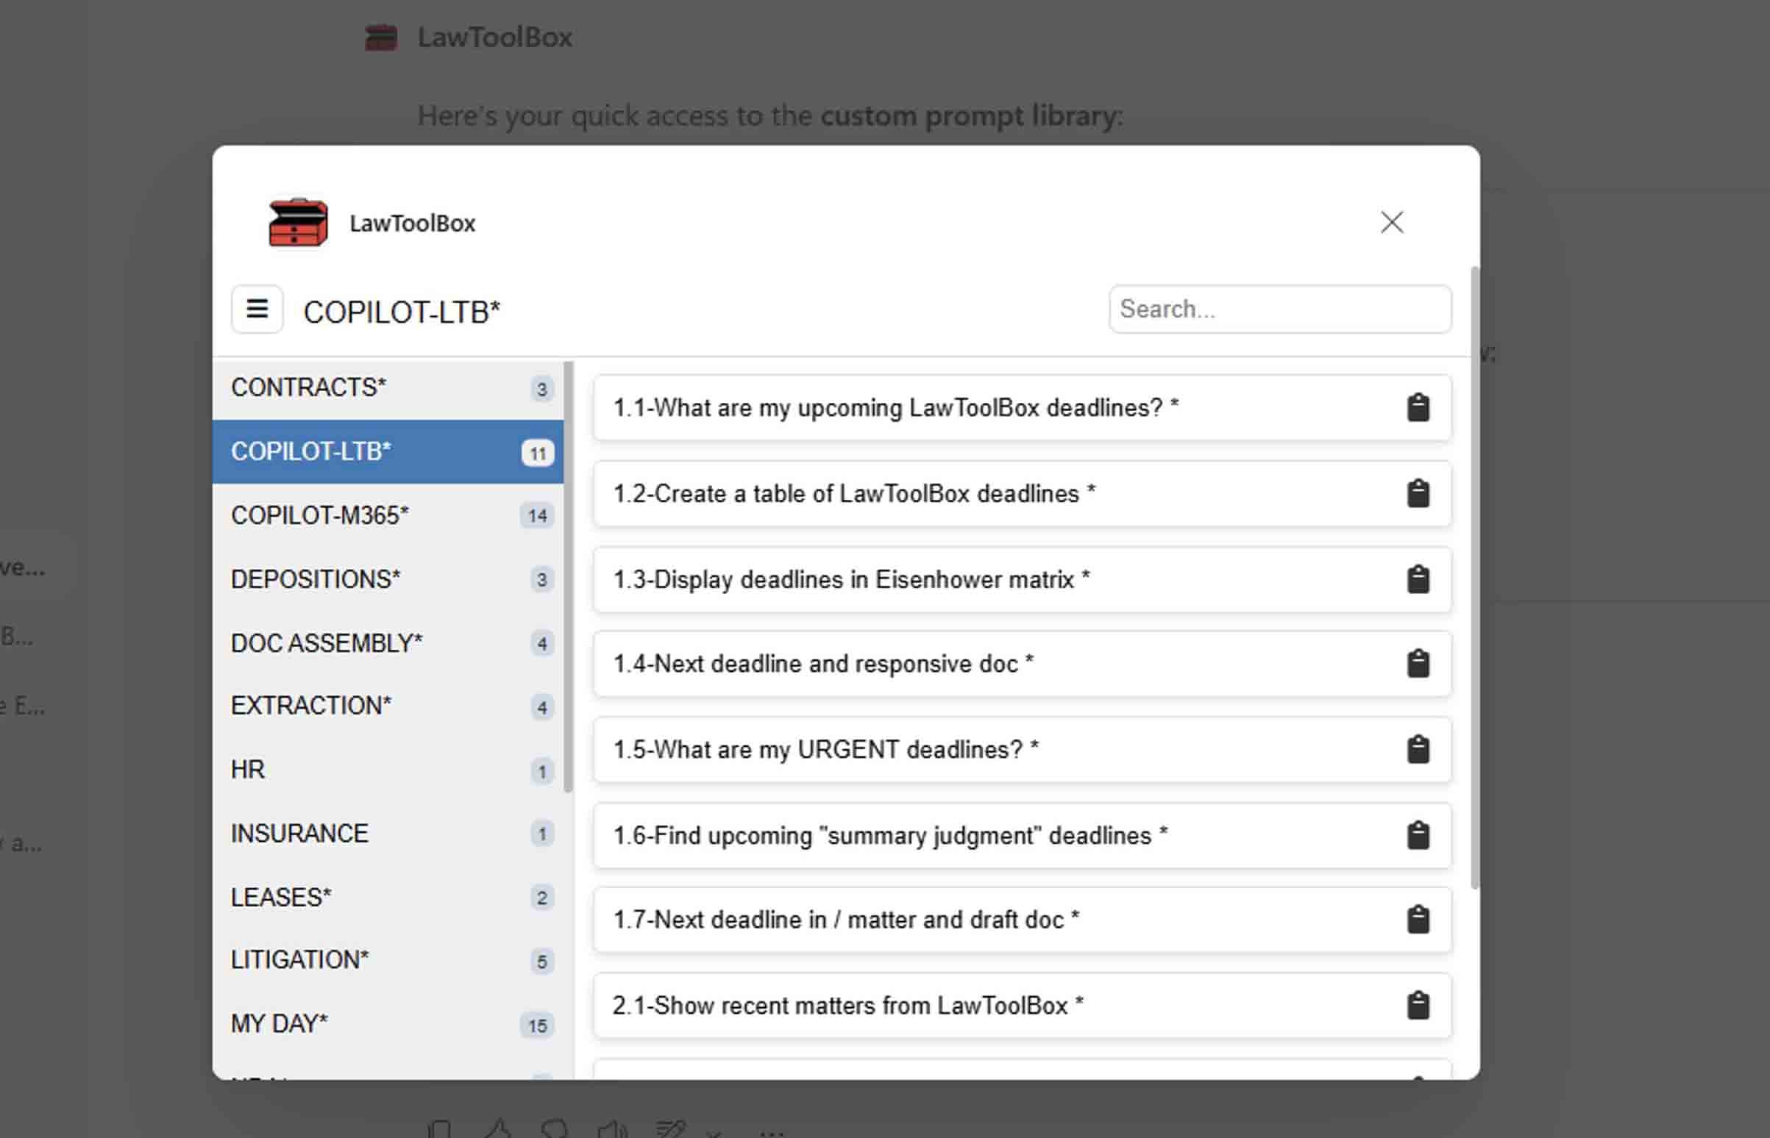Click into the Search prompts field

tap(1280, 309)
